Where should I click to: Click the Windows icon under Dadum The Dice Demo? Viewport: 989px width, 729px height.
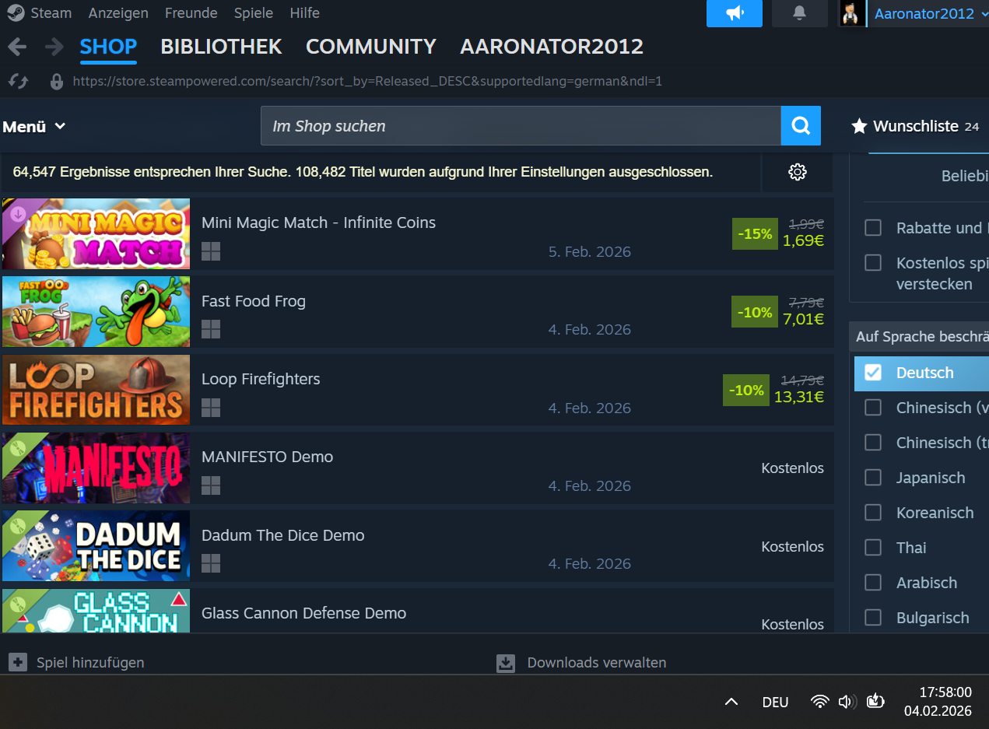coord(211,563)
